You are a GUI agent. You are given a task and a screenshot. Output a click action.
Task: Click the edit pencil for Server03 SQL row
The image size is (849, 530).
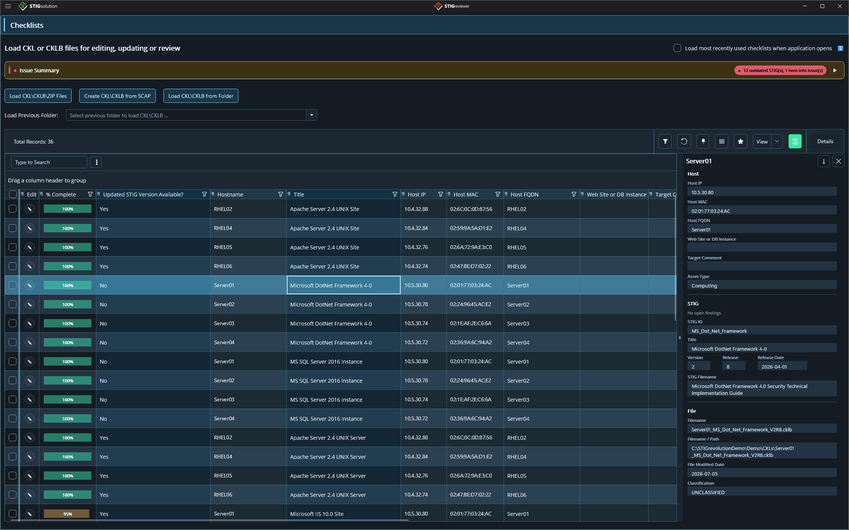point(29,399)
